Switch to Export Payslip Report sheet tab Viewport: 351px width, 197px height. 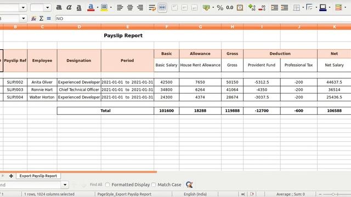click(x=38, y=176)
